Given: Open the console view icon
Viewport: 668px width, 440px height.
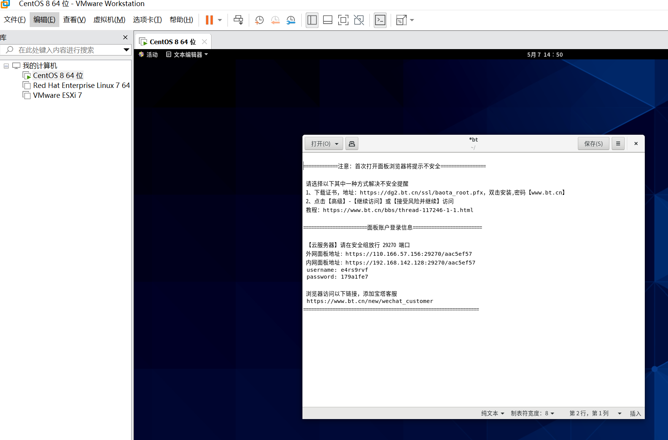Looking at the screenshot, I should [380, 20].
